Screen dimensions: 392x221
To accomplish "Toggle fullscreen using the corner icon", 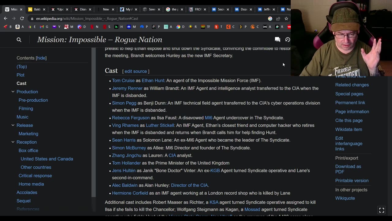I will tap(382, 210).
